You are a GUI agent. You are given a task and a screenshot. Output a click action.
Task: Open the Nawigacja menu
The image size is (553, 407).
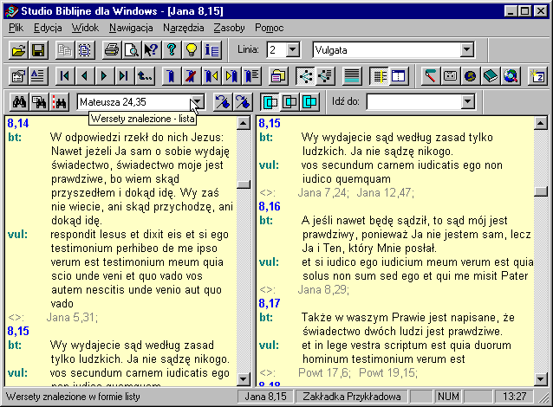click(x=131, y=28)
